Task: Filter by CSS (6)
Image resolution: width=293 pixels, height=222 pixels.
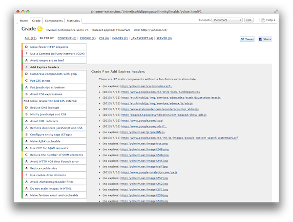Action: (x=104, y=38)
